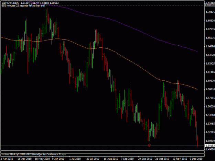This screenshot has height=161, width=215.
Task: Click the 26 Apr 2010 date label
Action: (x=24, y=159)
